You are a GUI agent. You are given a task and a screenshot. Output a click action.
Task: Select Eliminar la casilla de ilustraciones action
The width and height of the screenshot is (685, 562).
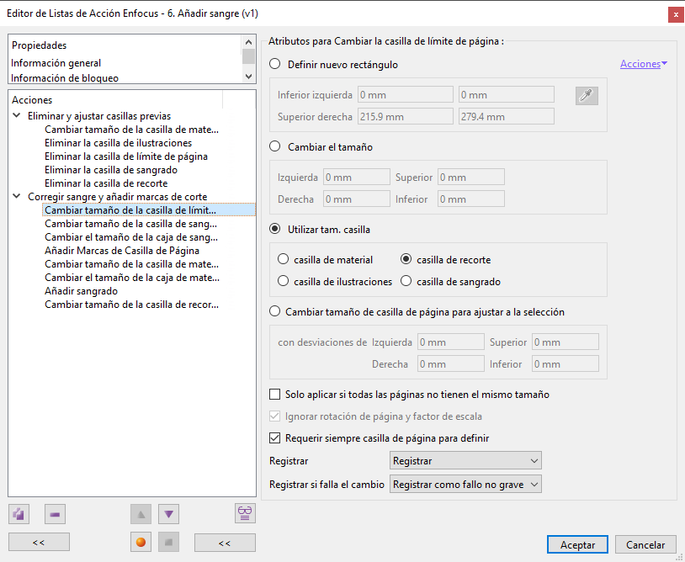(118, 143)
